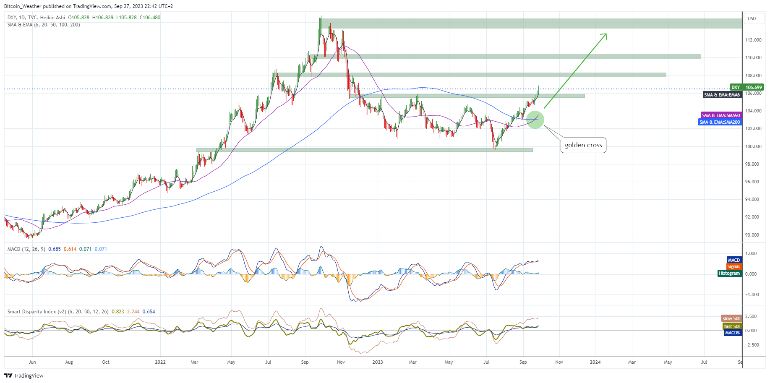The width and height of the screenshot is (770, 383).
Task: Click the 2022 label on the time axis
Action: (160, 362)
